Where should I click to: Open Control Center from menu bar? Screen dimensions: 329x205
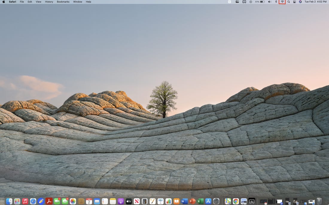(295, 2)
